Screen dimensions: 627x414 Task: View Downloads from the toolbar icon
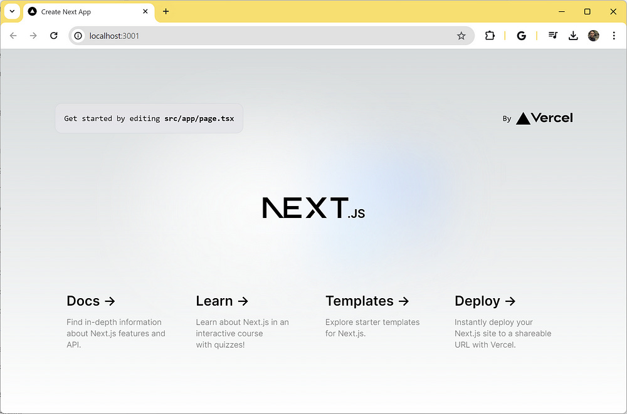[572, 36]
